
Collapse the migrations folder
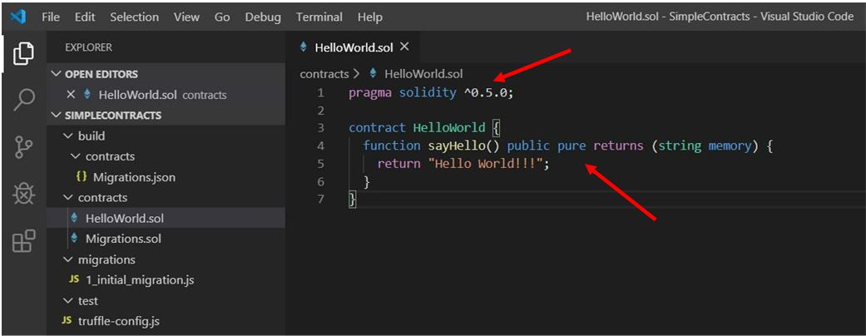[x=68, y=259]
